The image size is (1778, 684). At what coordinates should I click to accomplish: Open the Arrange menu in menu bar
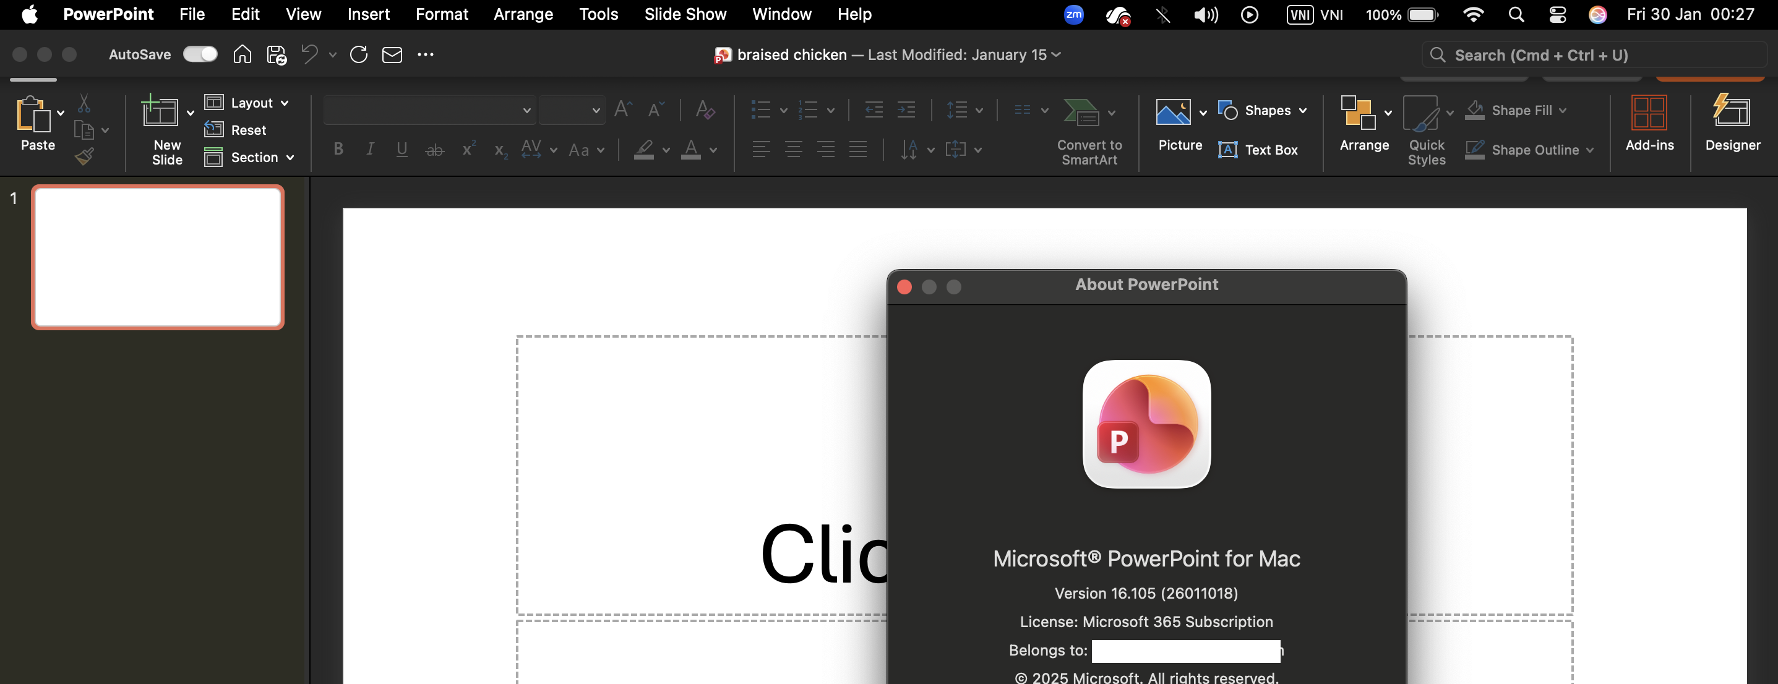coord(523,14)
